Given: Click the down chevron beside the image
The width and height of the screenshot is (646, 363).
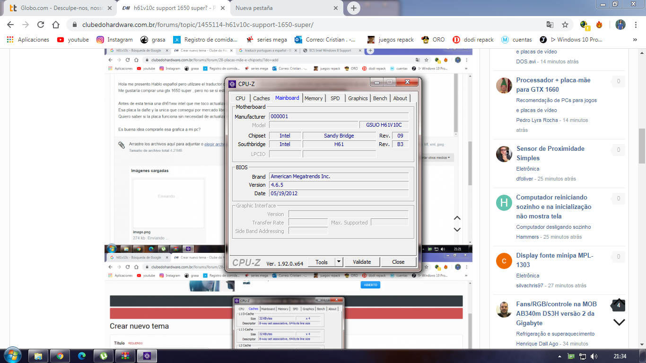Looking at the screenshot, I should coord(457,230).
